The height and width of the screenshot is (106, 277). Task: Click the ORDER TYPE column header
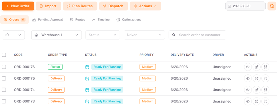57,55
